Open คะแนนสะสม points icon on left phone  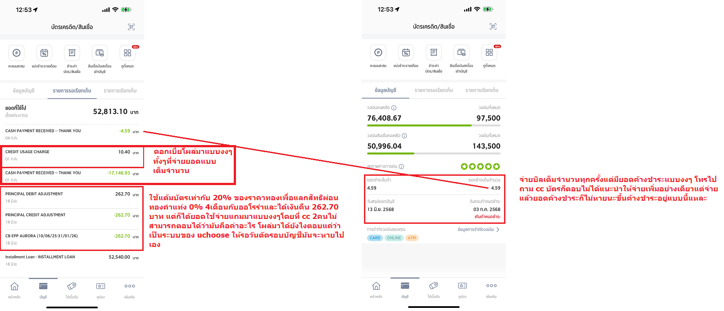pos(17,53)
